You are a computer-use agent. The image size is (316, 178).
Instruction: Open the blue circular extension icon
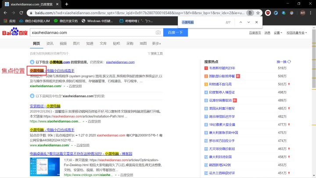pos(276,13)
